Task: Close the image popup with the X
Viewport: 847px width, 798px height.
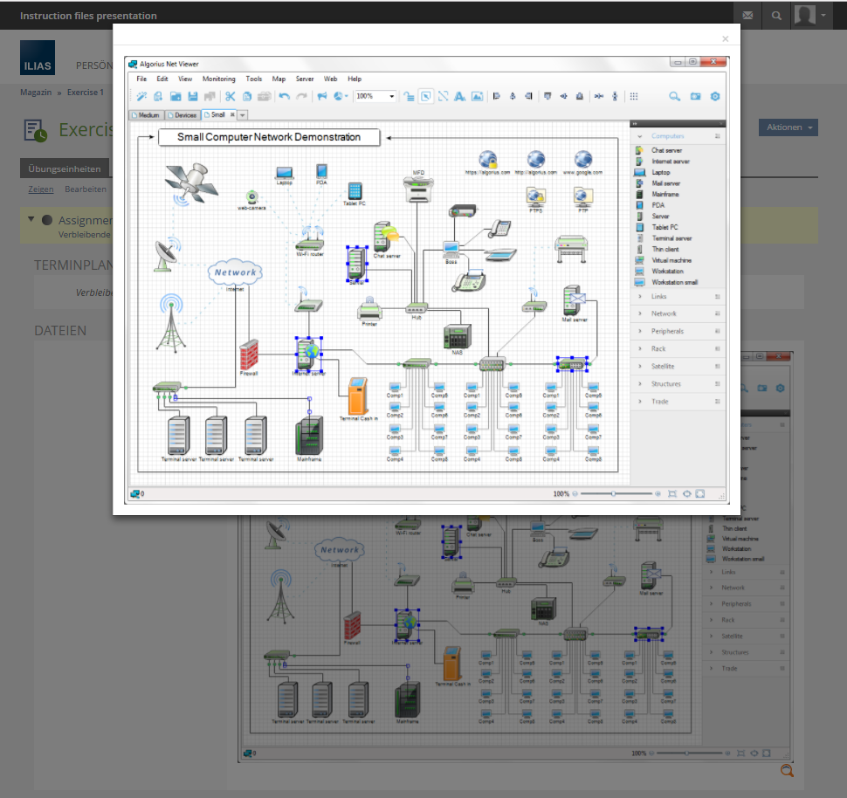Action: pos(725,38)
